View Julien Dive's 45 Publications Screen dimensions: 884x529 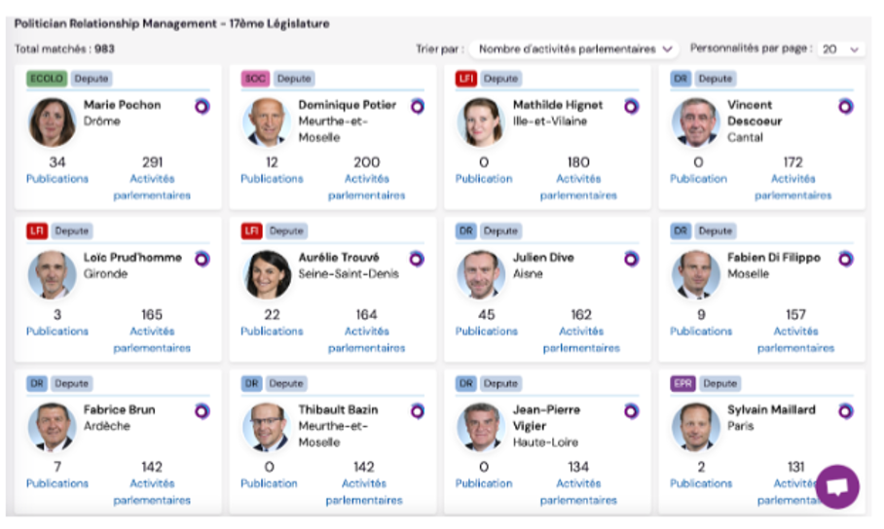(x=486, y=323)
